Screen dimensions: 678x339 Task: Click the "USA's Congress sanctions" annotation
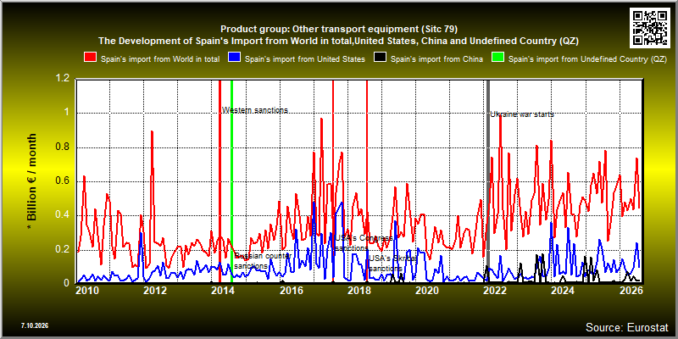tap(364, 243)
